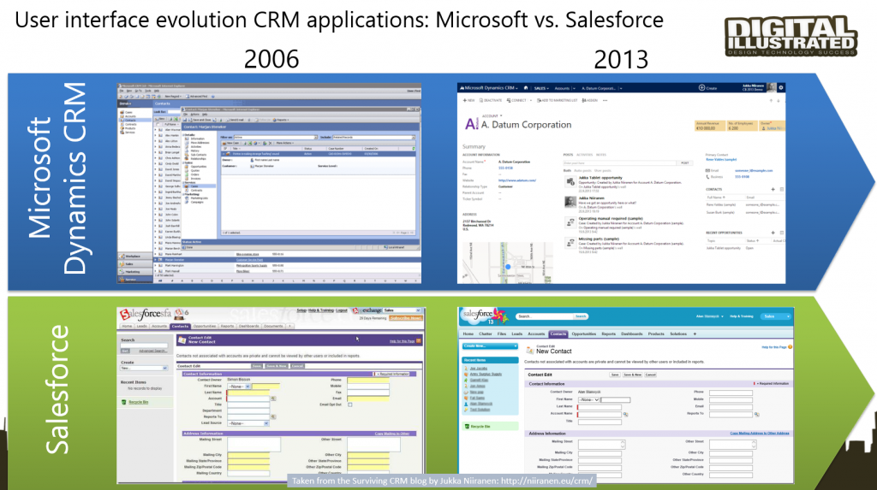This screenshot has width=877, height=490.
Task: Open the Documents tab in Salesforce 2006
Action: 273,327
